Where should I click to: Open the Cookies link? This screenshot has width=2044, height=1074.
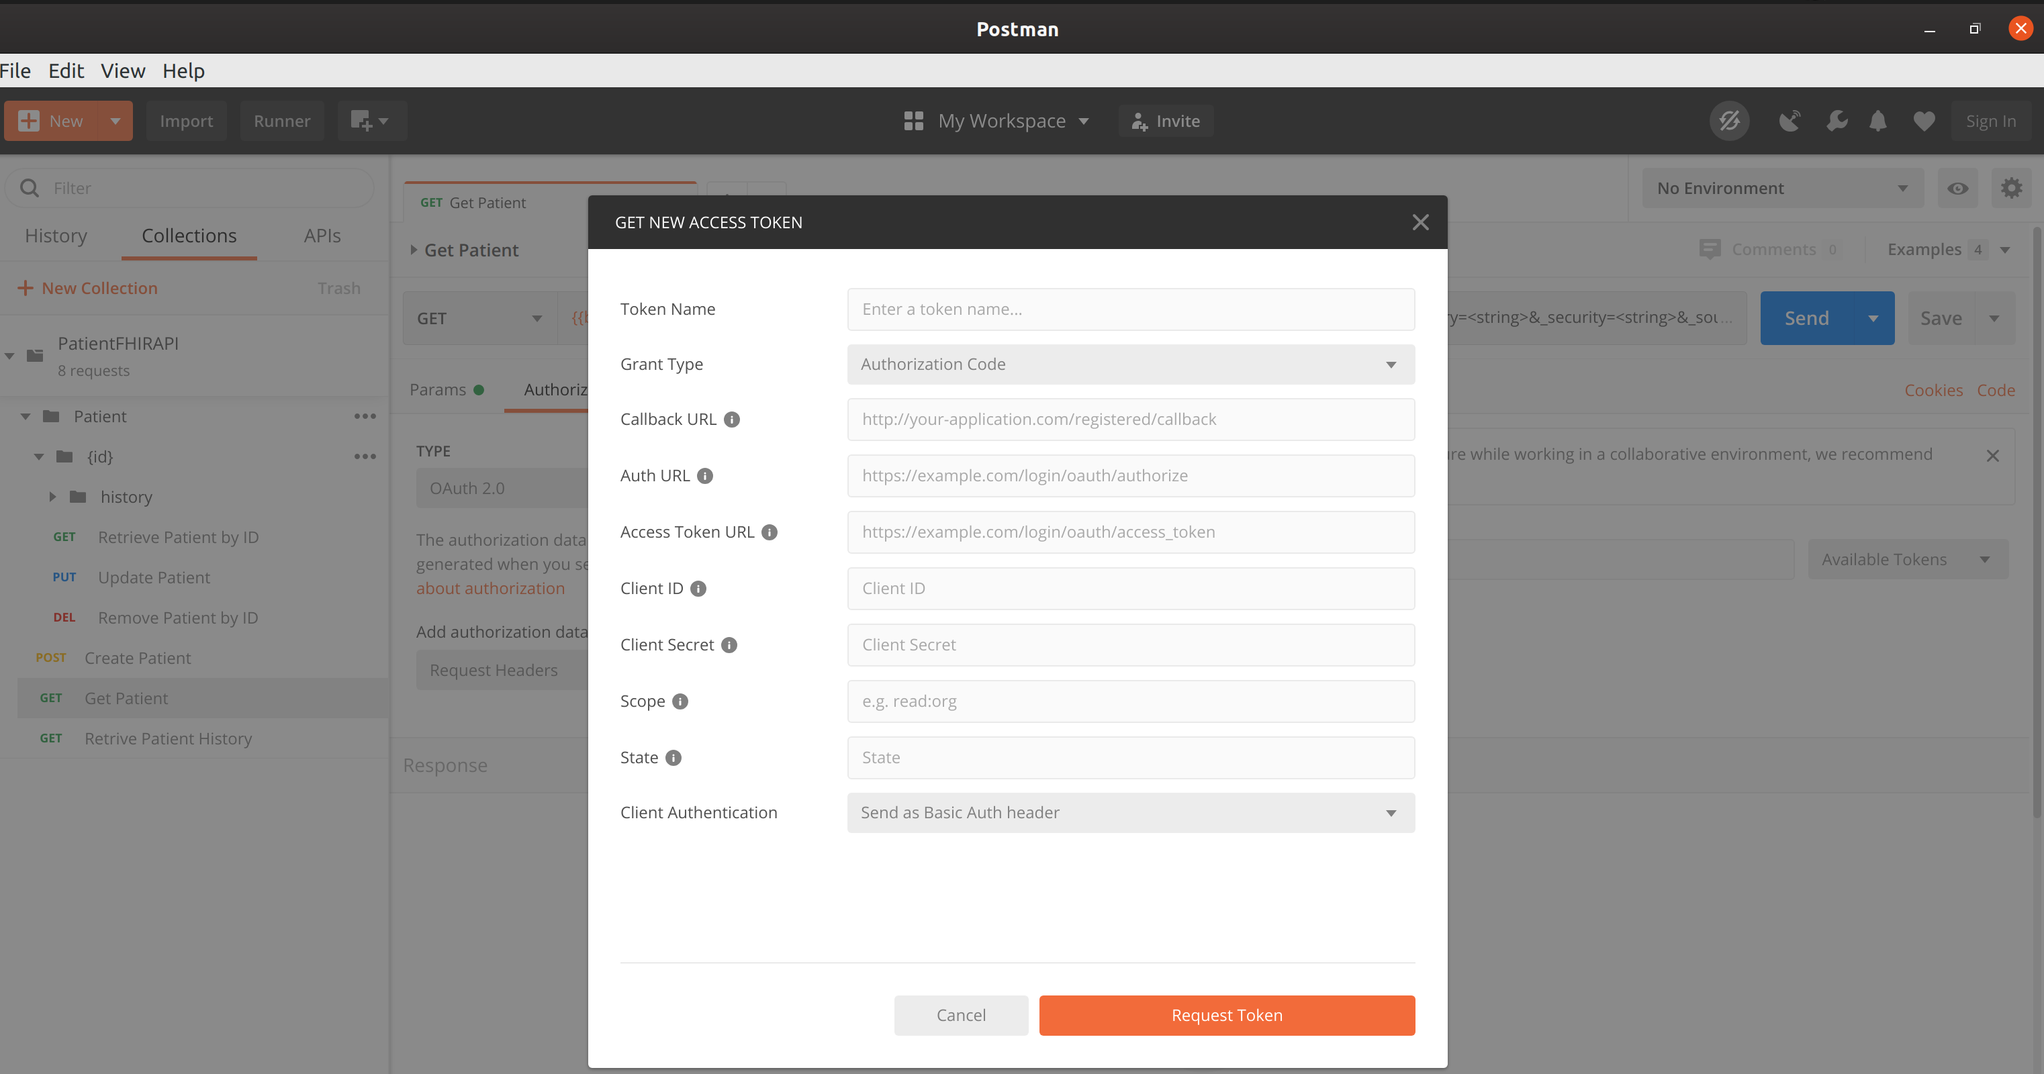click(x=1934, y=390)
